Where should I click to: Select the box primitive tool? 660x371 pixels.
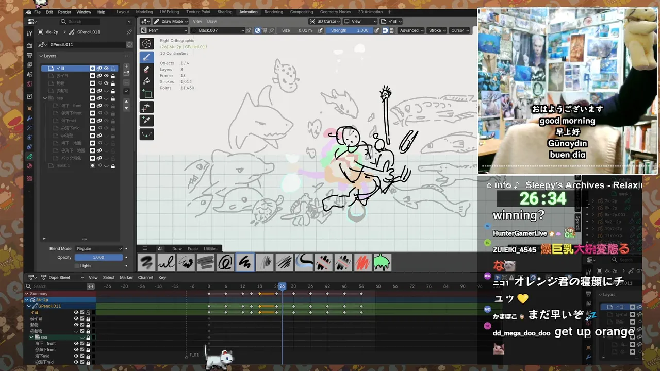tap(146, 94)
